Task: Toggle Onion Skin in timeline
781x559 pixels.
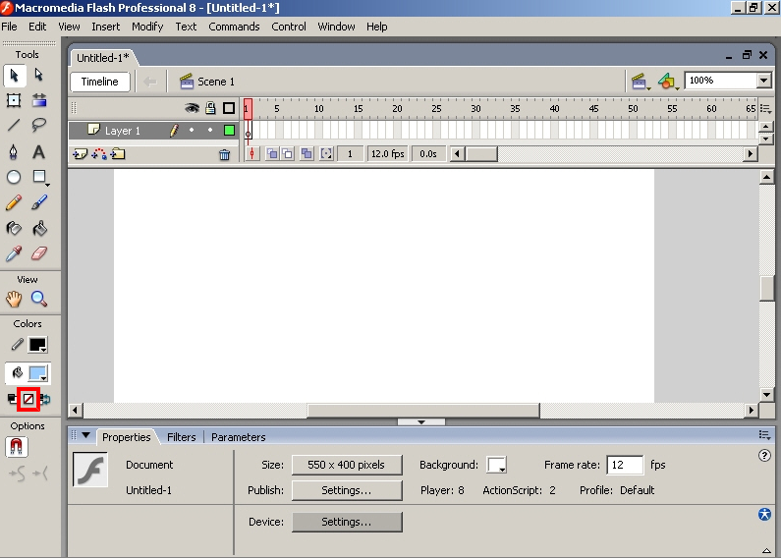Action: pos(272,154)
